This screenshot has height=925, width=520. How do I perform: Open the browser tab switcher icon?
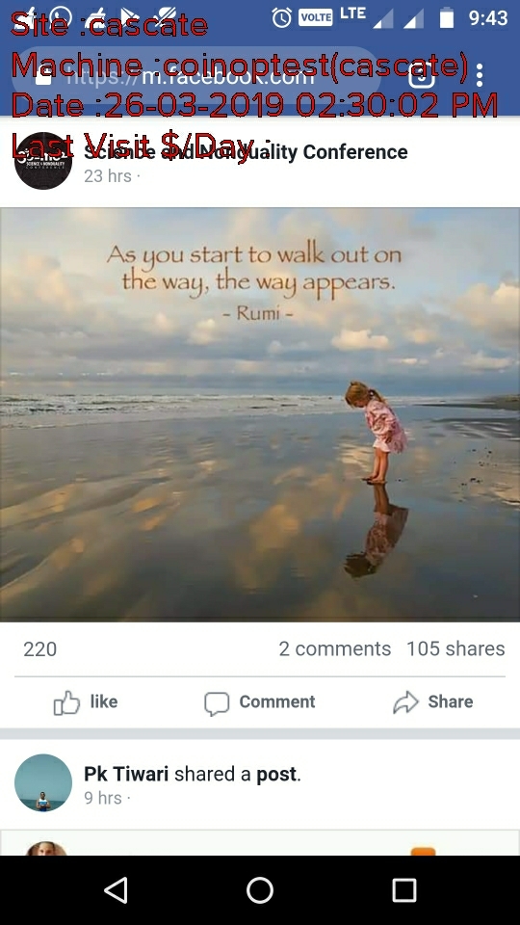[x=422, y=75]
